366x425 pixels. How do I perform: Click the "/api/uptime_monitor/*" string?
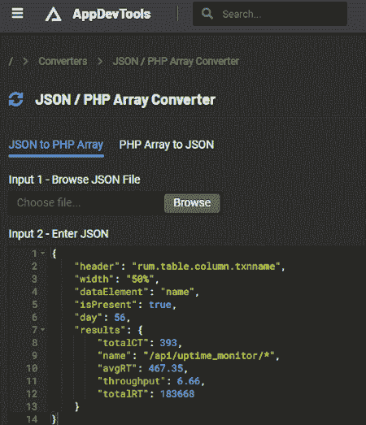(x=209, y=356)
